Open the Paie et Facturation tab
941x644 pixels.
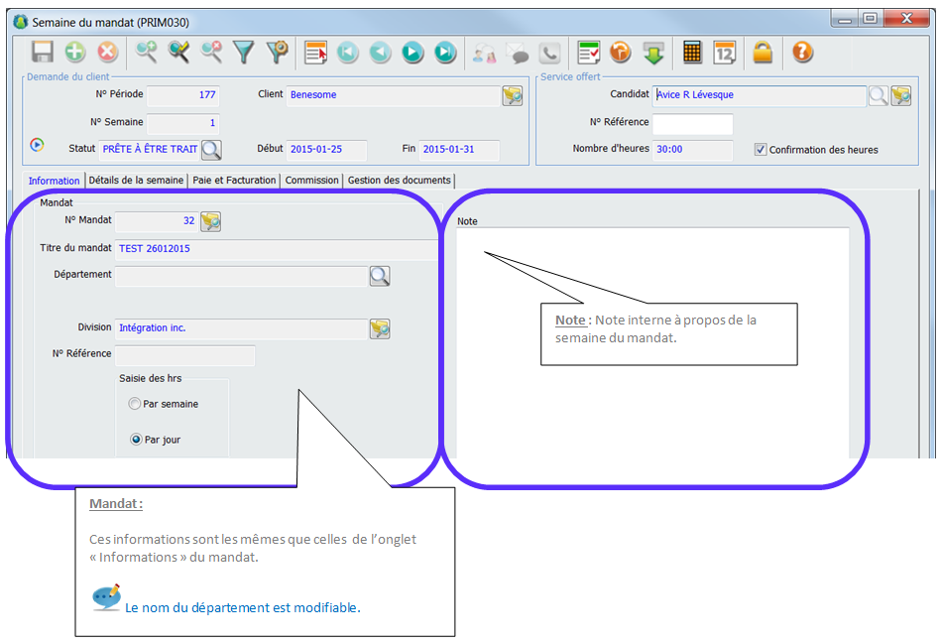point(234,181)
